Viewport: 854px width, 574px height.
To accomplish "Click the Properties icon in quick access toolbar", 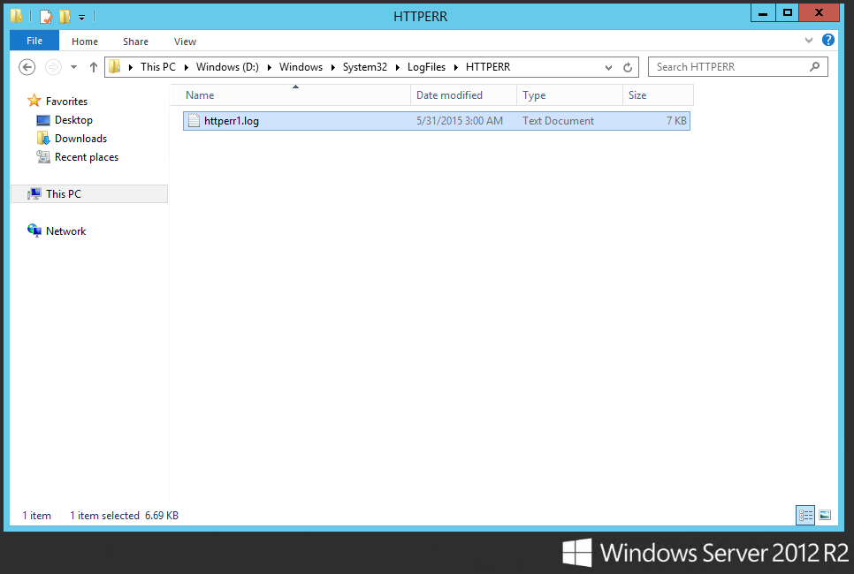I will click(46, 16).
